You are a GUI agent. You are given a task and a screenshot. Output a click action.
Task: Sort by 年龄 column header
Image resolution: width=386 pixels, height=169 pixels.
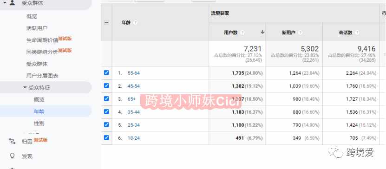pyautogui.click(x=126, y=23)
